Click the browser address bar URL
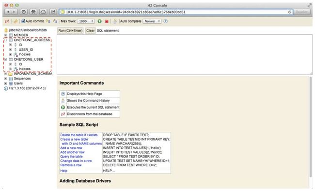The height and width of the screenshot is (191, 315). 126,12
